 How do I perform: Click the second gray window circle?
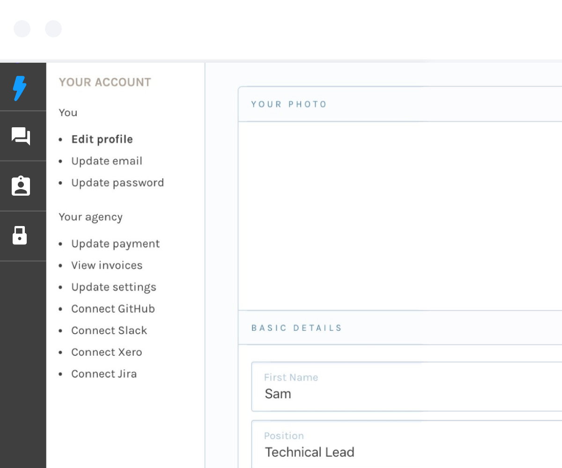(53, 29)
